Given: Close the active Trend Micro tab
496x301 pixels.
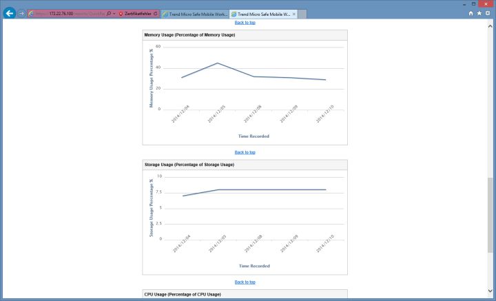Looking at the screenshot, I should (294, 14).
